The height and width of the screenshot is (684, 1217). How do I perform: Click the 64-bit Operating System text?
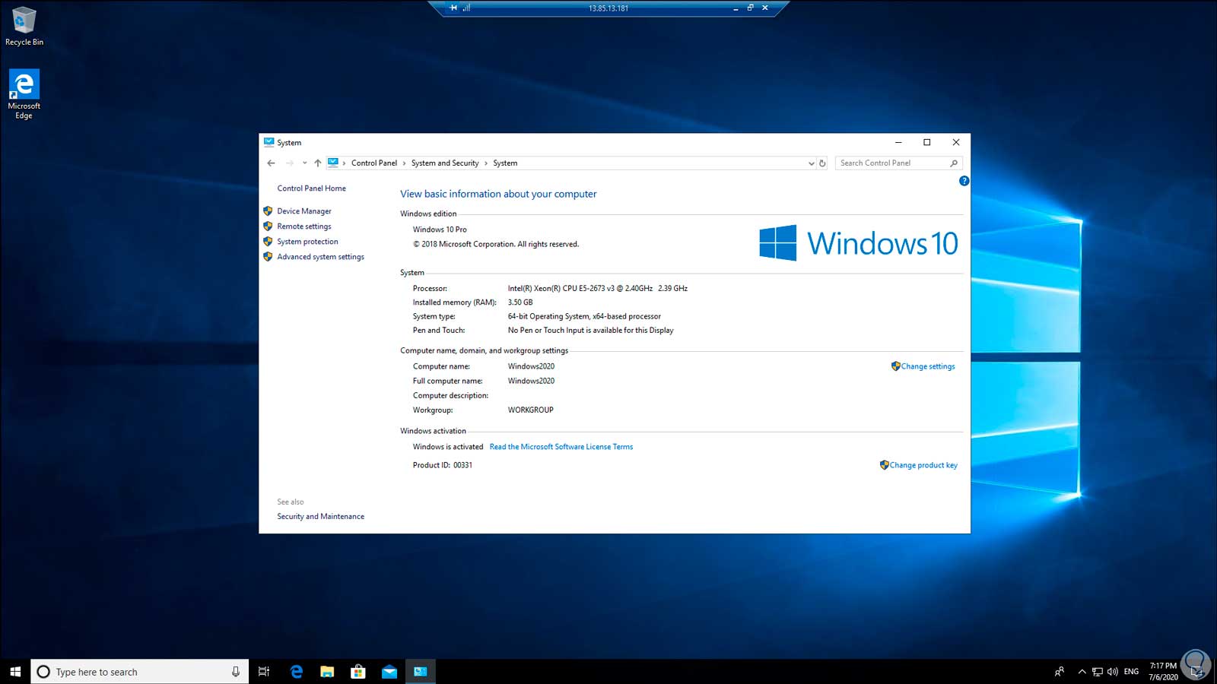point(584,317)
